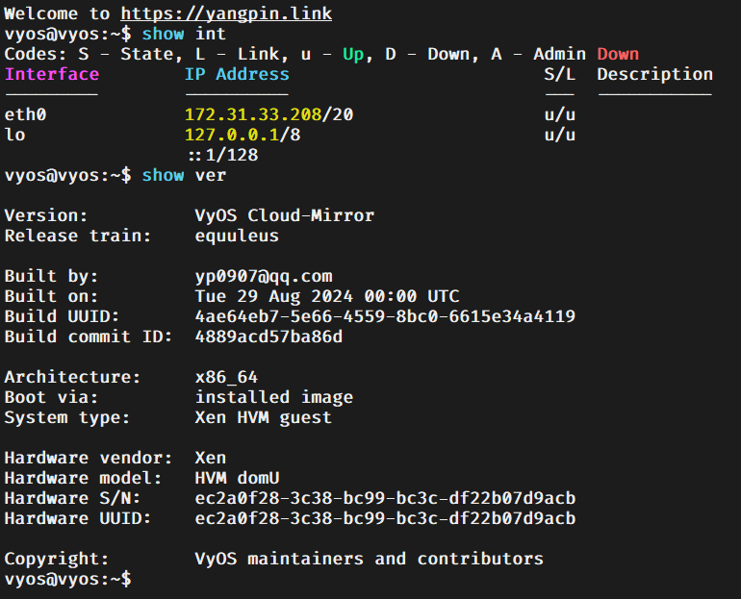Image resolution: width=741 pixels, height=599 pixels.
Task: Select copyright text 'VyOS maintainers and contributors'
Action: click(370, 559)
